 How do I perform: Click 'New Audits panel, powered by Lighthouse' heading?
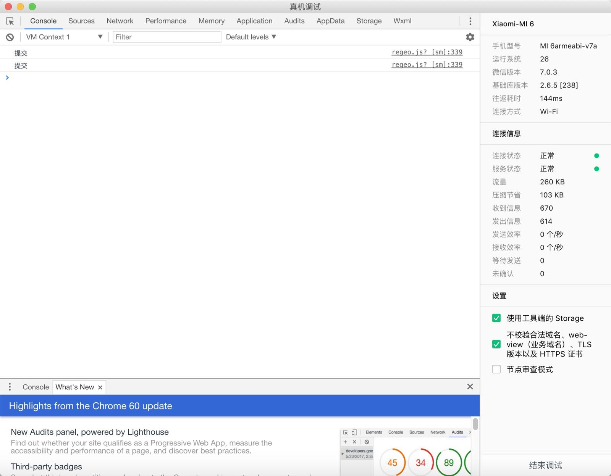click(x=90, y=432)
